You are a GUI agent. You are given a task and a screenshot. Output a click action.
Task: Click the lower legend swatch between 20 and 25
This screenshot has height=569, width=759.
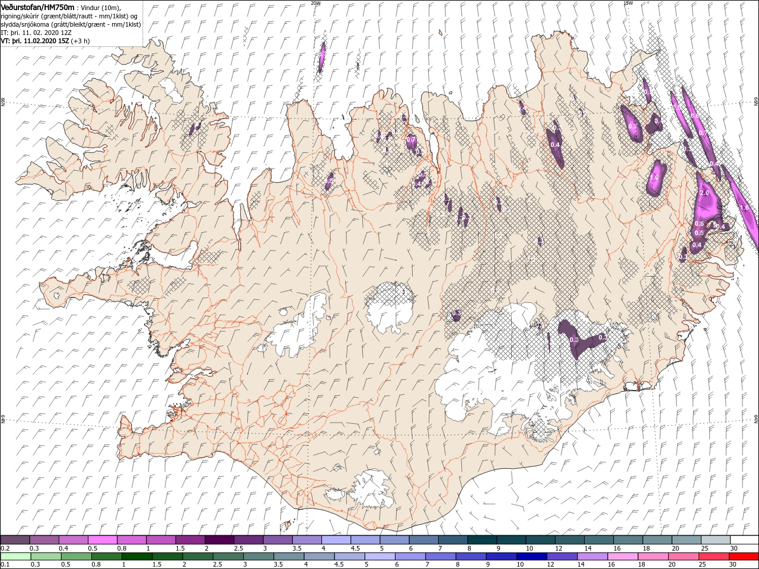[684, 557]
